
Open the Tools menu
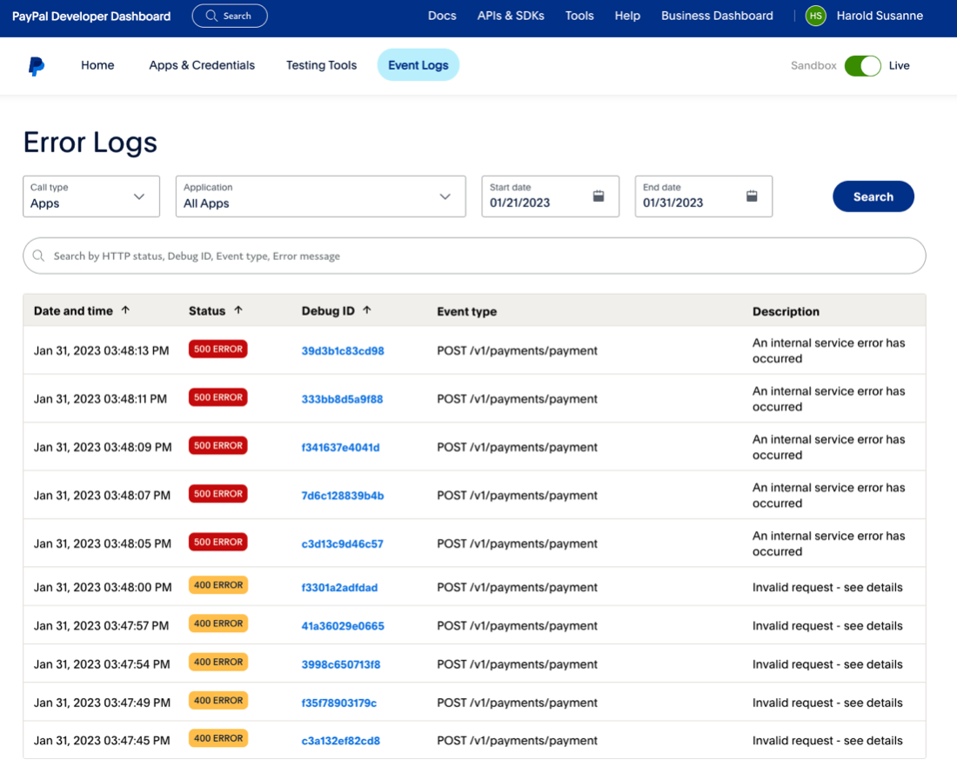pyautogui.click(x=579, y=16)
